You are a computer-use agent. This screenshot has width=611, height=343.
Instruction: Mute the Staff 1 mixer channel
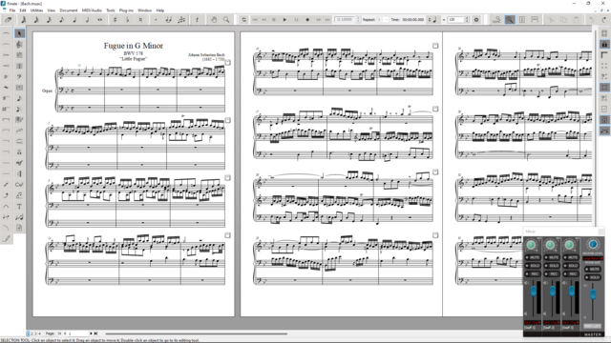tap(533, 257)
